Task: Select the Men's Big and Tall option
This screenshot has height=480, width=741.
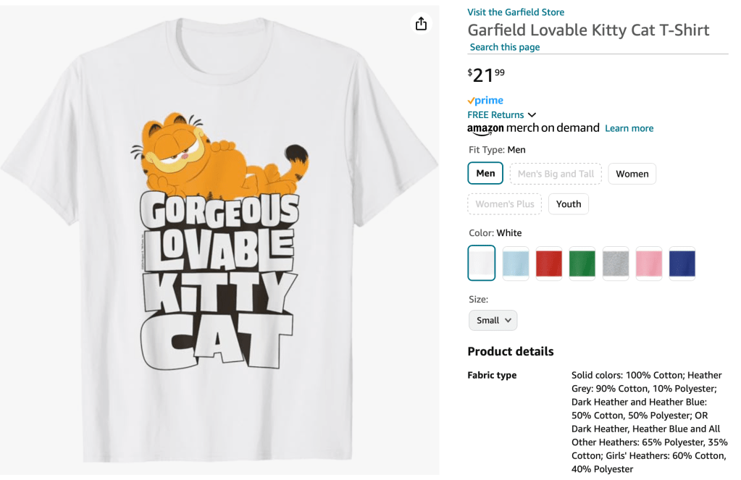Action: 556,174
